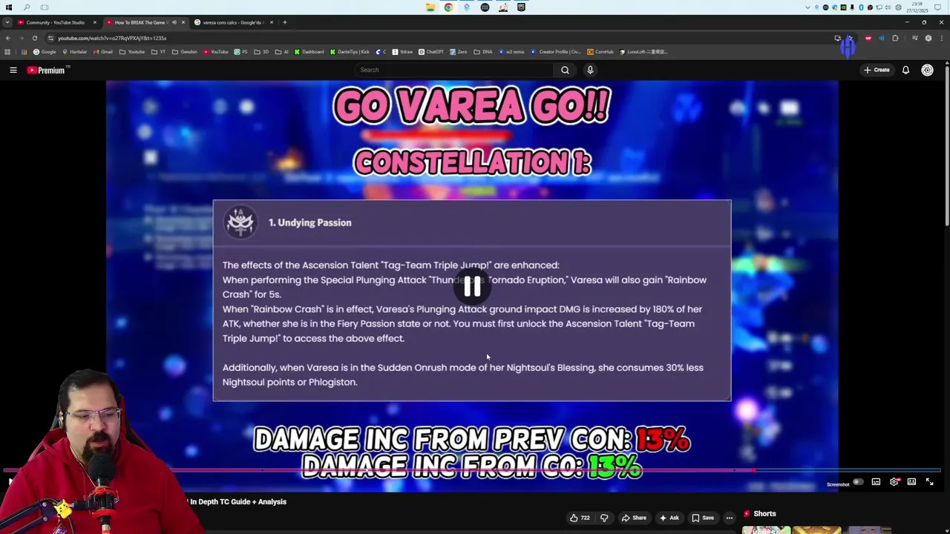
Task: Go back with Chrome's back arrow
Action: [8, 38]
